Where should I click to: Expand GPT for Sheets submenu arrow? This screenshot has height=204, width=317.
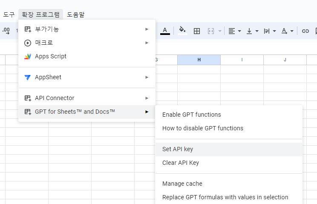[x=147, y=112]
